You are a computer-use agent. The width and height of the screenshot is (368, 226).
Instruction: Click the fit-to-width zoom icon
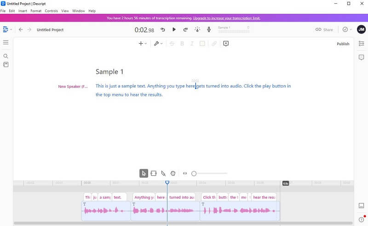[x=185, y=174]
